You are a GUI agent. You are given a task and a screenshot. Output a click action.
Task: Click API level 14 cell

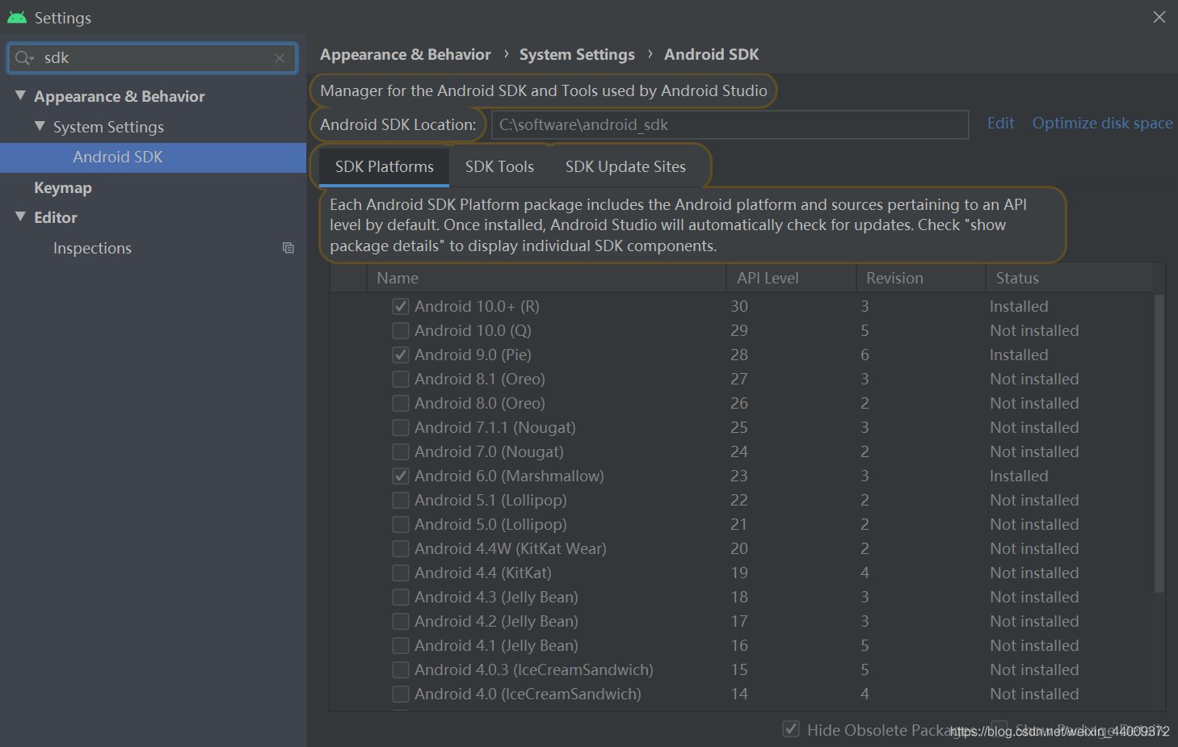coord(739,695)
